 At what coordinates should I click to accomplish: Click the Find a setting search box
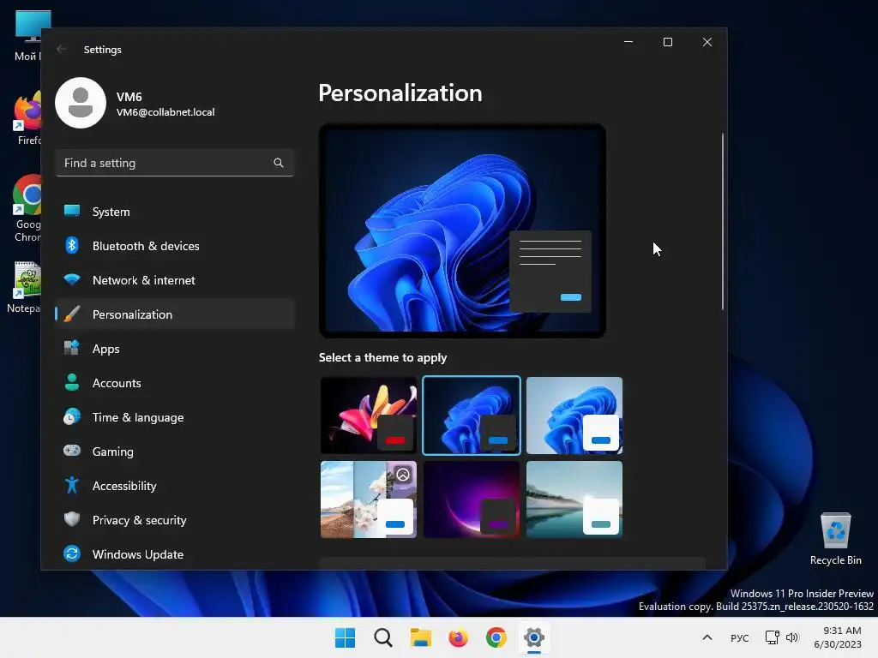point(175,163)
